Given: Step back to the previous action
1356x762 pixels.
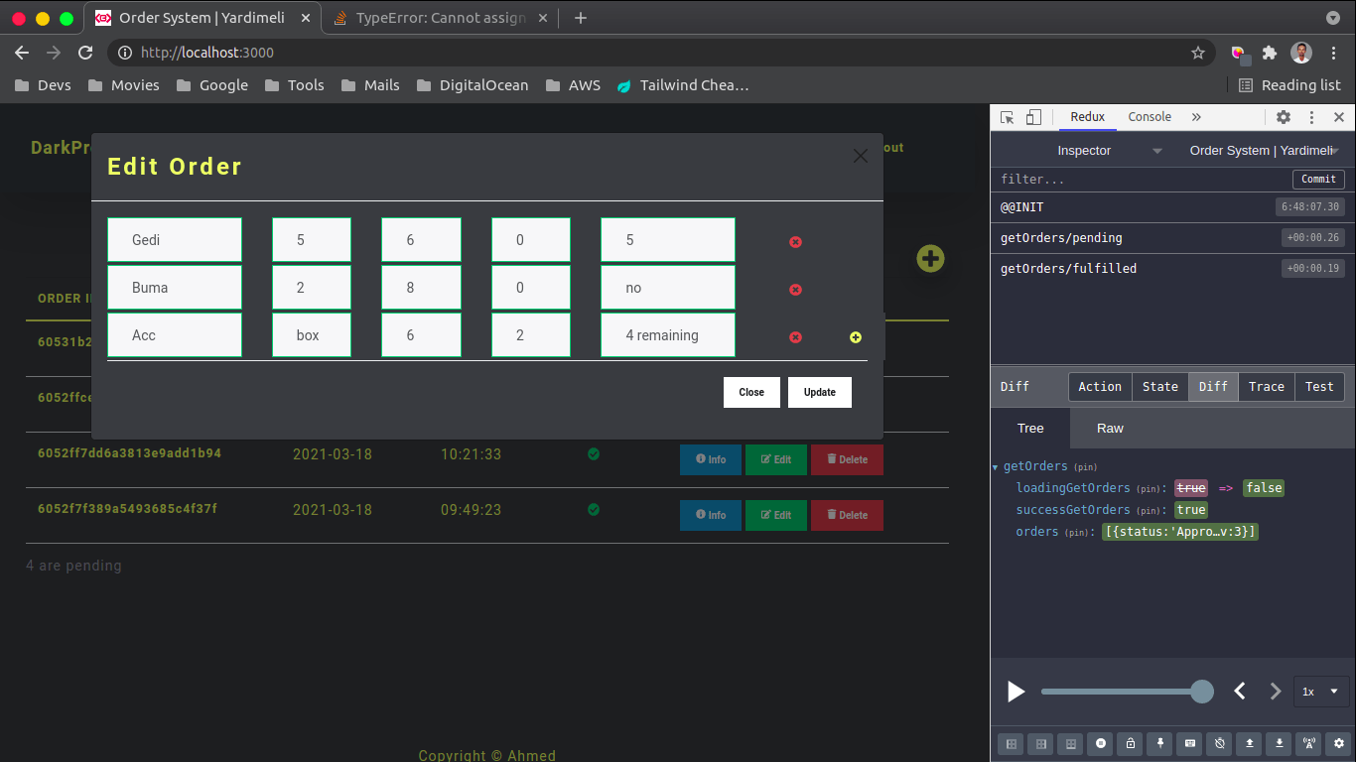Looking at the screenshot, I should click(x=1240, y=692).
